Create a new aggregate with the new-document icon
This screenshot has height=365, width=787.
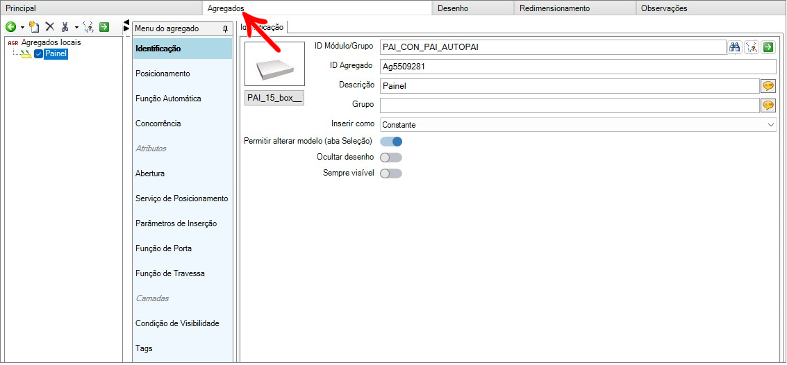[x=35, y=27]
